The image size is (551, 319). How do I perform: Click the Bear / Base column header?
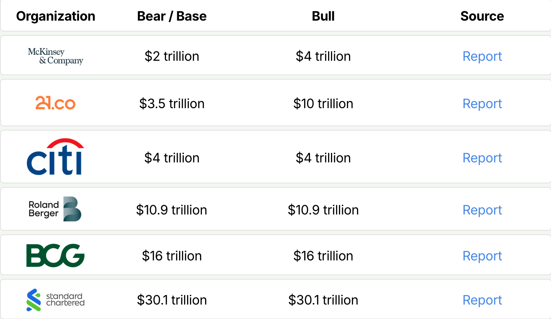(172, 16)
